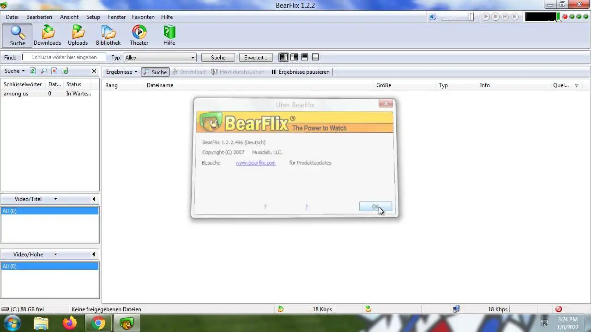Select the third results layout icon
This screenshot has width=591, height=332.
pos(305,57)
